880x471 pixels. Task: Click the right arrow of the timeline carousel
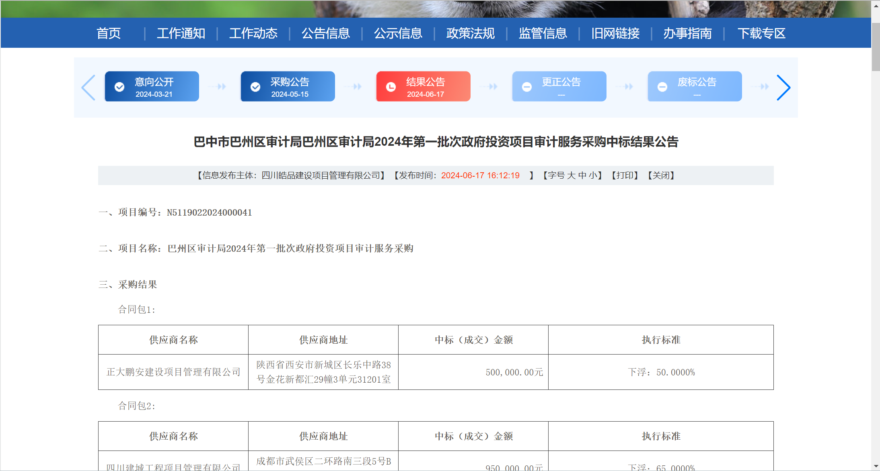point(783,87)
